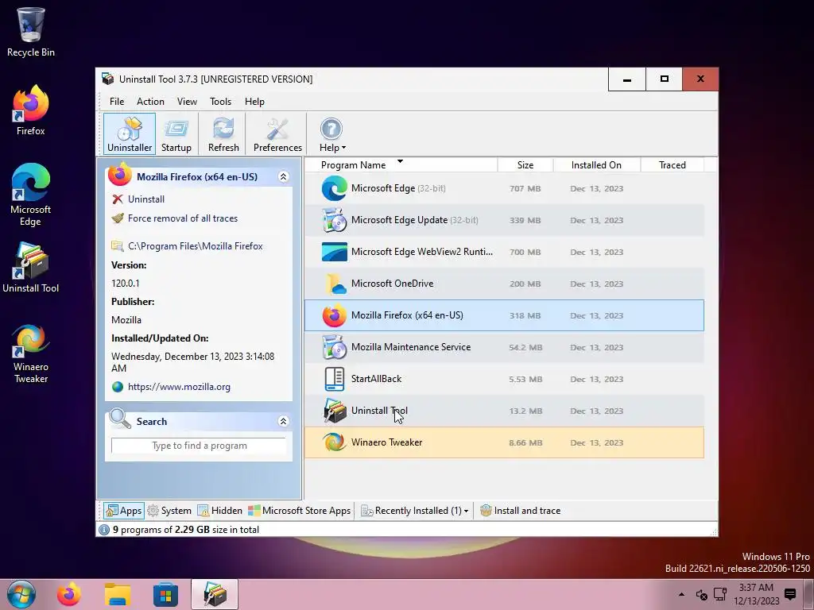Select Firefox desktop shortcut

pos(31,110)
